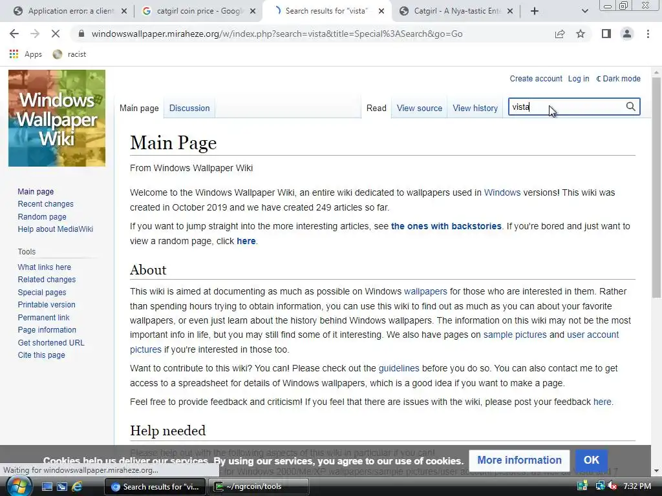This screenshot has width=662, height=496.
Task: Click the Log in link
Action: (579, 78)
